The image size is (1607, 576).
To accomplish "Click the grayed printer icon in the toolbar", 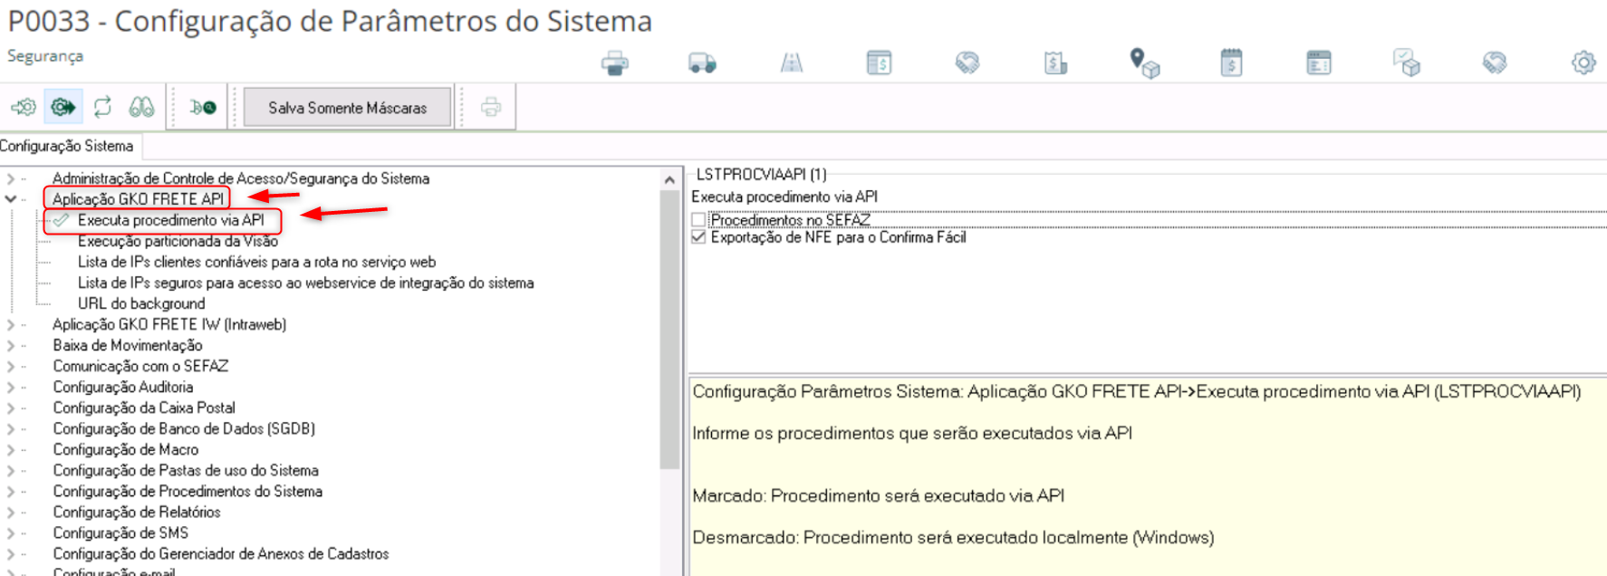I will (491, 107).
